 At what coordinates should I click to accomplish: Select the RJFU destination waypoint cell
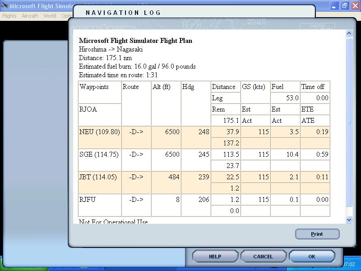88,200
